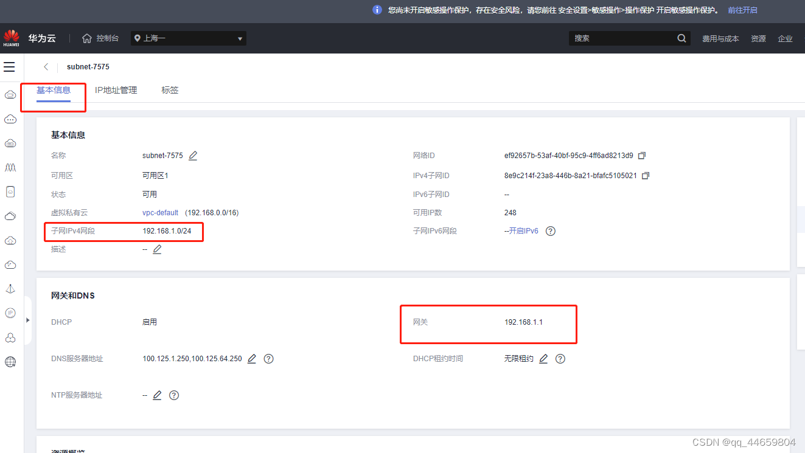The image size is (805, 453).
Task: Expand the collapsed sidebar arrow handle
Action: (27, 320)
